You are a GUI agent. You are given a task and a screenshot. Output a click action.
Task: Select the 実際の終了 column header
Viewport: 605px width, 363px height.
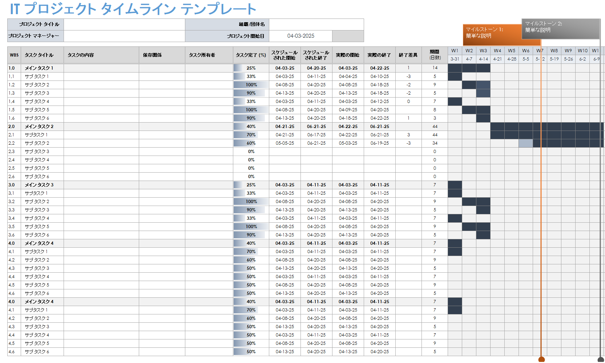(380, 55)
